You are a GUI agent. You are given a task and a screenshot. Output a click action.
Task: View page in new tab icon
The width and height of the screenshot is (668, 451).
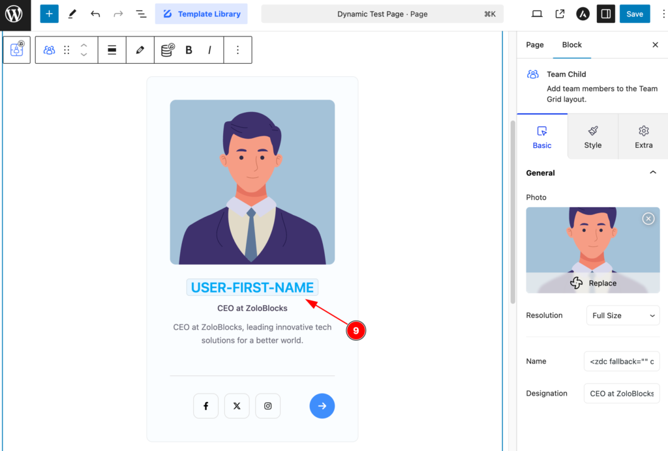coord(560,14)
